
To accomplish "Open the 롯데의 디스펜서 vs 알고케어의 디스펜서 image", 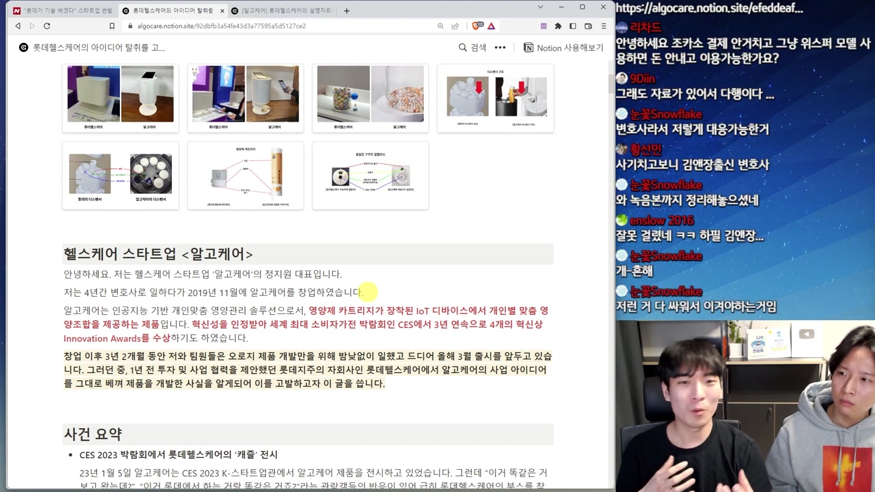I will pos(120,176).
